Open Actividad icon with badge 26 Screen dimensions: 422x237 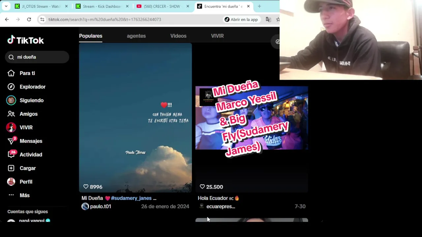[x=11, y=154]
